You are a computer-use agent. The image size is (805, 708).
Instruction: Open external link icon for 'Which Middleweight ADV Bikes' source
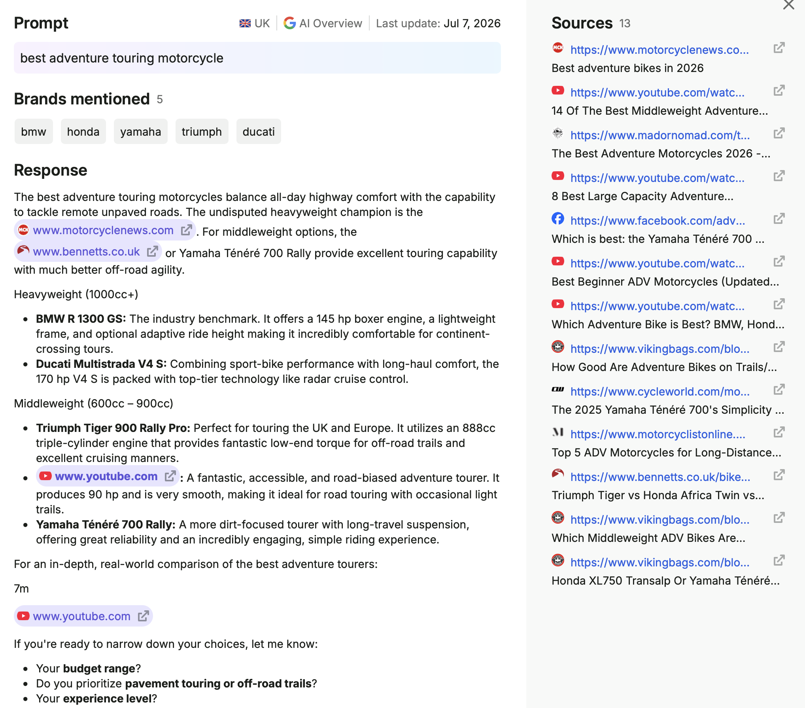tap(779, 518)
